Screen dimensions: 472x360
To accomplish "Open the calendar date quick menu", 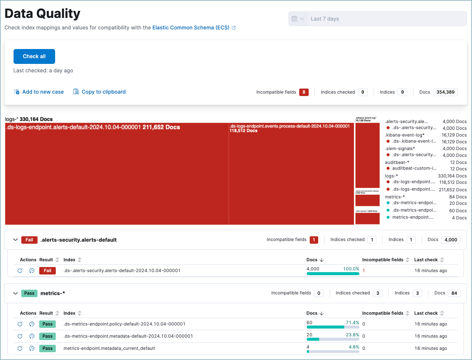I will click(x=298, y=19).
